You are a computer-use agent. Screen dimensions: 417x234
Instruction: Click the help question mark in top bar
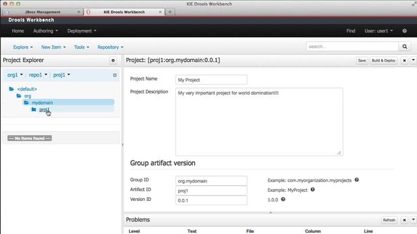(x=405, y=31)
